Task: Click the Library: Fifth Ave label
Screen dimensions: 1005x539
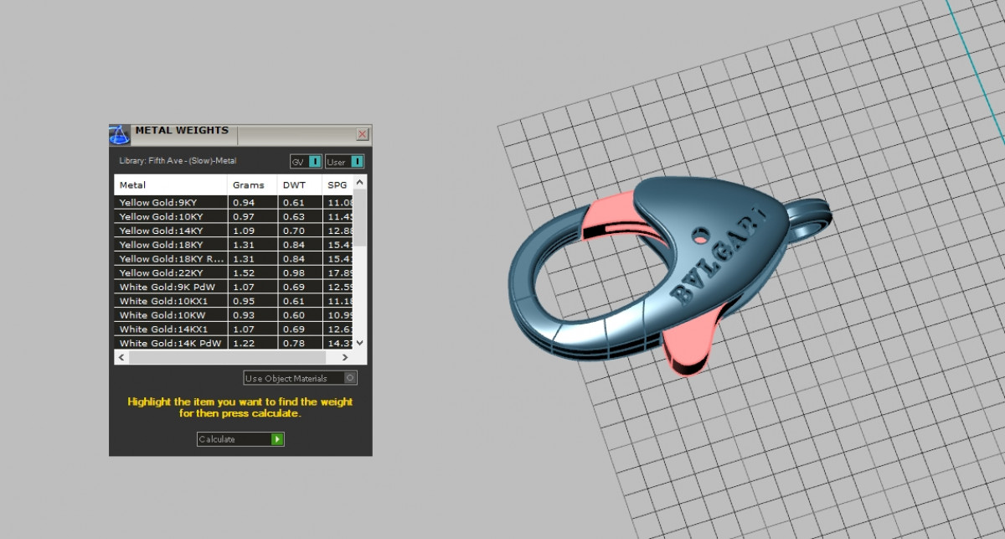Action: pyautogui.click(x=178, y=161)
